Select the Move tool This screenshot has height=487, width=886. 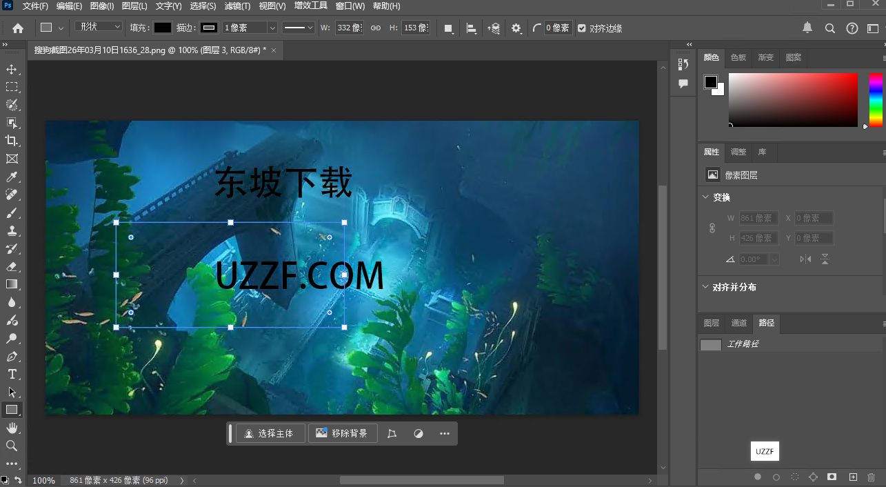coord(12,69)
